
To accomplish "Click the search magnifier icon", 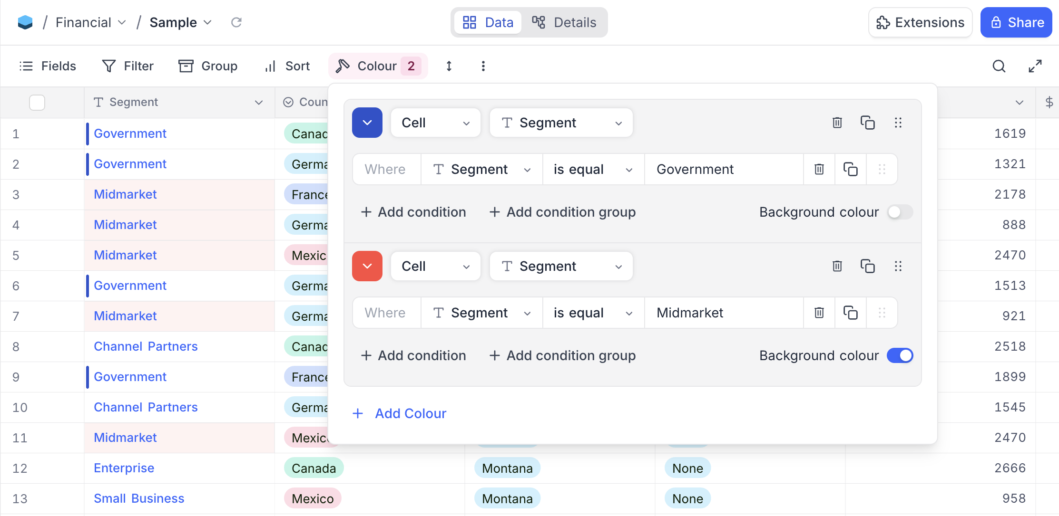I will 999,66.
